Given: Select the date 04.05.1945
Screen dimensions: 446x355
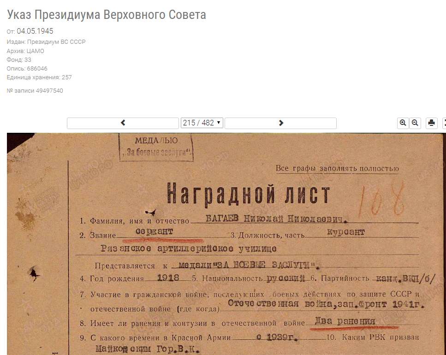Looking at the screenshot, I should coord(35,31).
